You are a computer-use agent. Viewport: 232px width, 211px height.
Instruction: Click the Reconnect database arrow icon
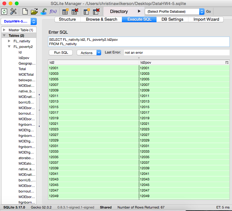point(44,11)
